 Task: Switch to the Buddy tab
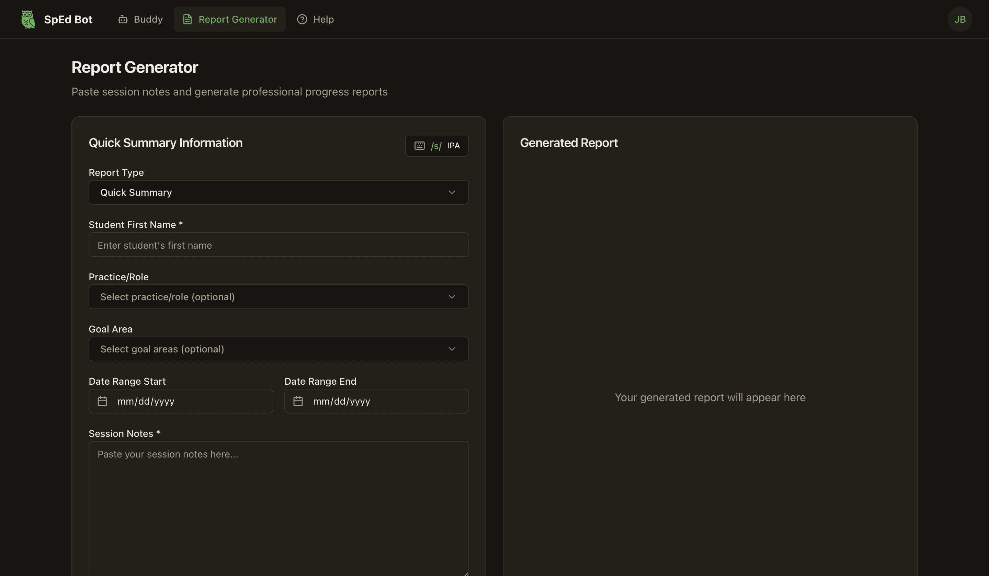[x=140, y=19]
